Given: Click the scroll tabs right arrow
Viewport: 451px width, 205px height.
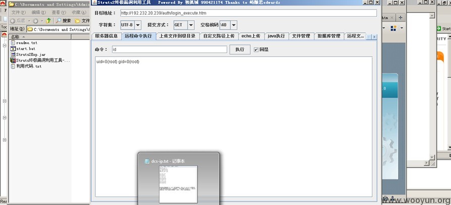Looking at the screenshot, I should click(x=374, y=37).
